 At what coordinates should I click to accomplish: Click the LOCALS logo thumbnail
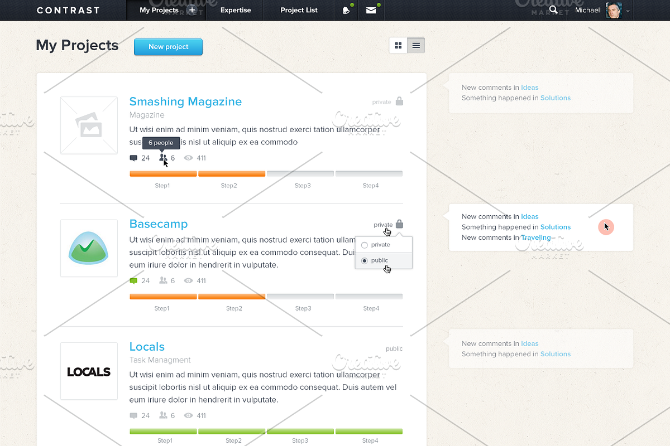(x=89, y=371)
